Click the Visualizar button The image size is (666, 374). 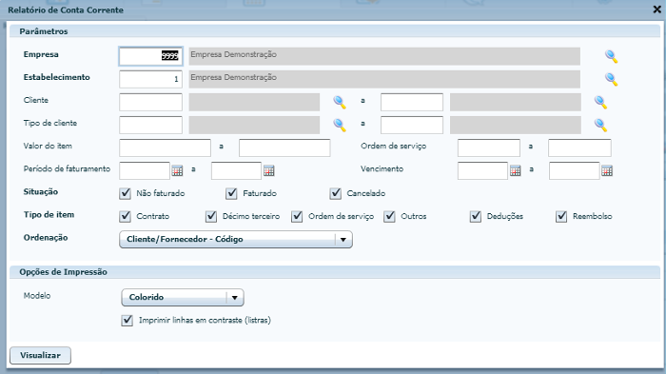(40, 355)
